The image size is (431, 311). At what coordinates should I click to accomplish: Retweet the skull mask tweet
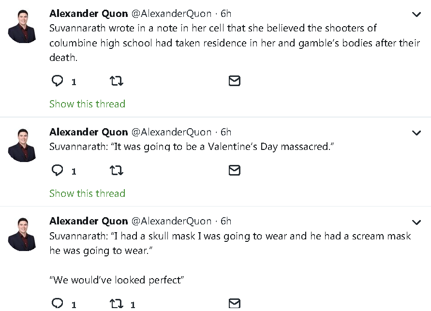tap(117, 304)
